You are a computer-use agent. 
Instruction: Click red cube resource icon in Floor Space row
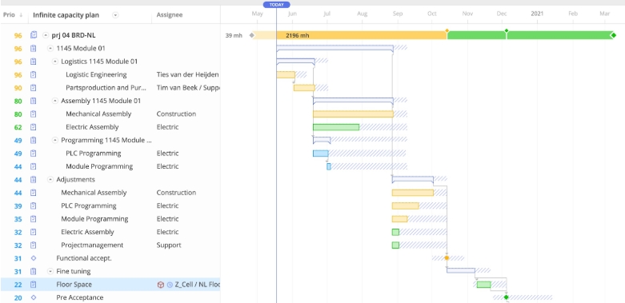click(x=161, y=285)
